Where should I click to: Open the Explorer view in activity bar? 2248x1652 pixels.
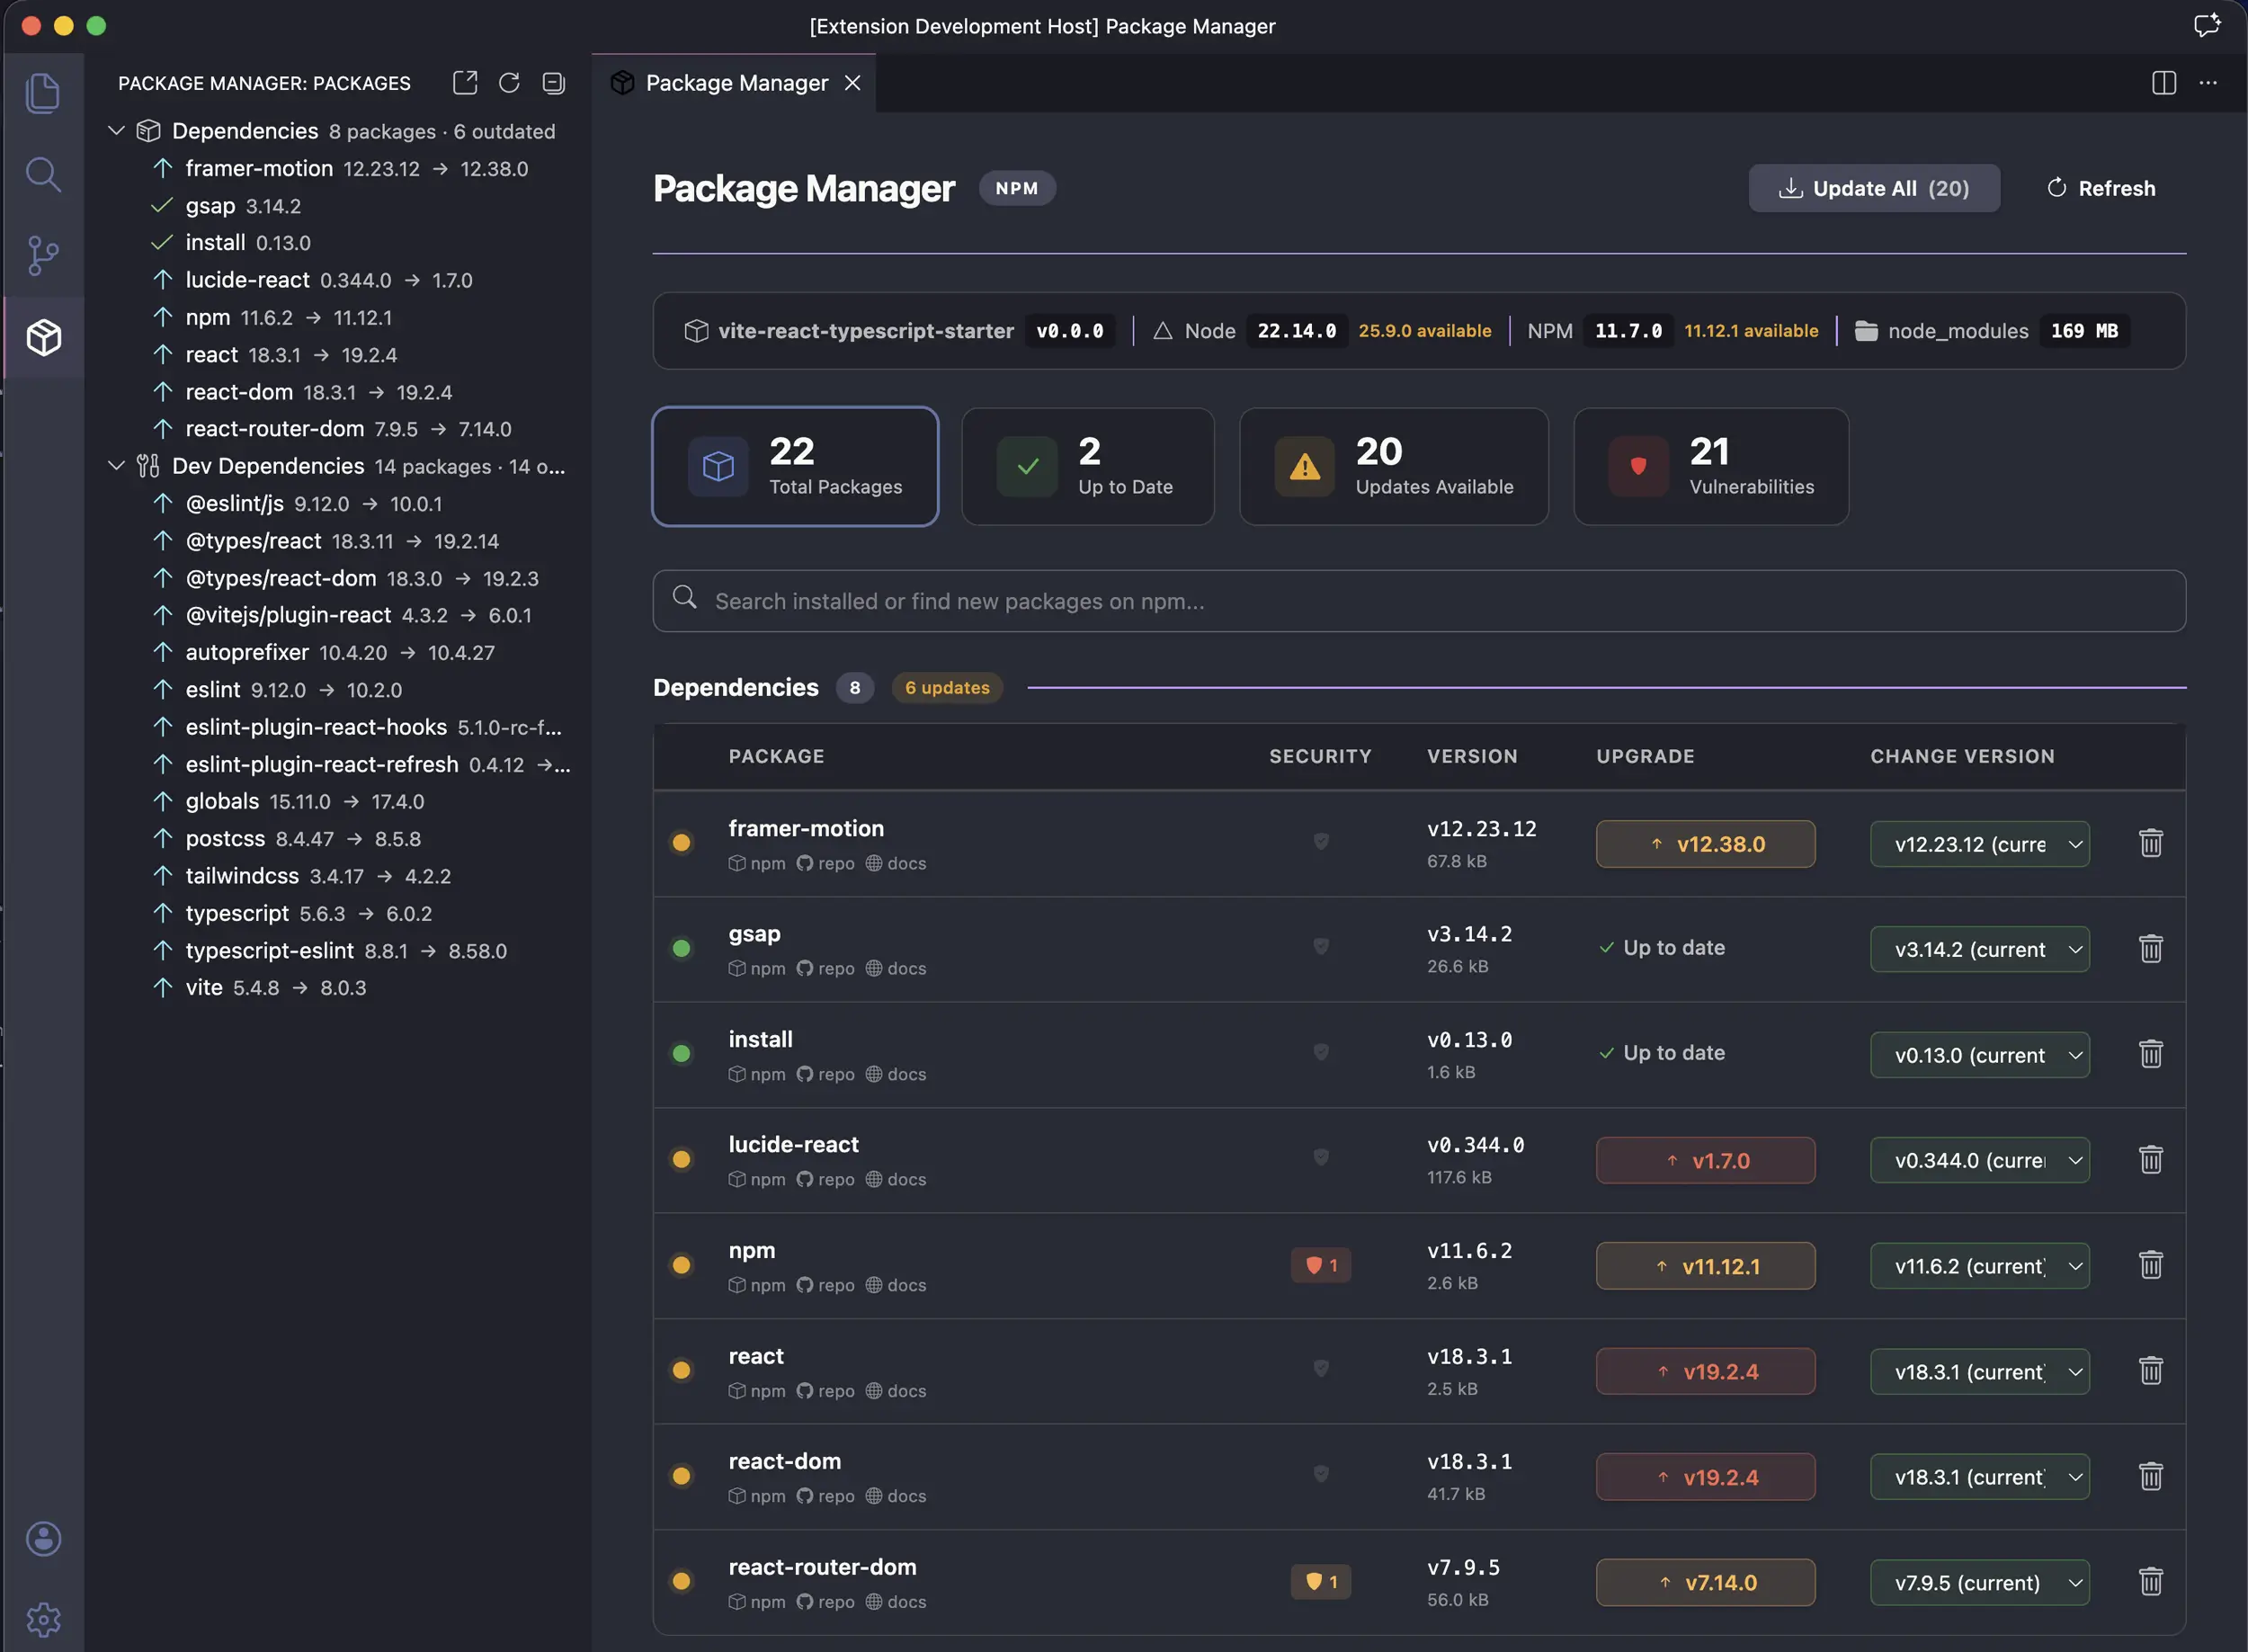point(43,93)
